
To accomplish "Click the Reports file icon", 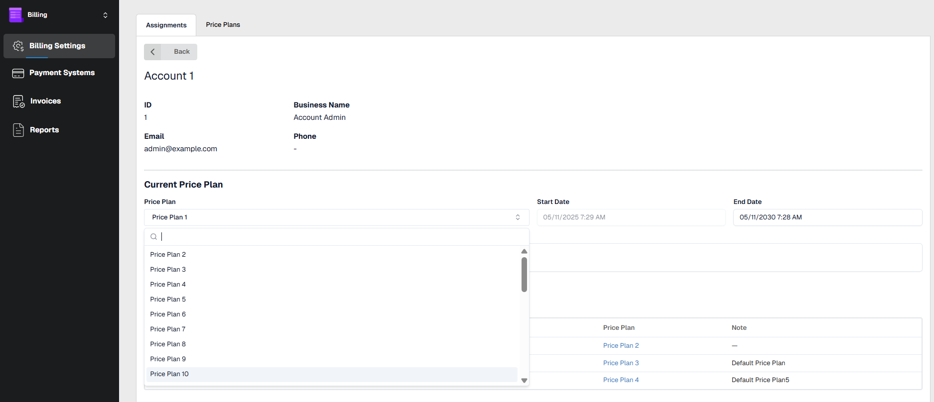I will (x=18, y=130).
